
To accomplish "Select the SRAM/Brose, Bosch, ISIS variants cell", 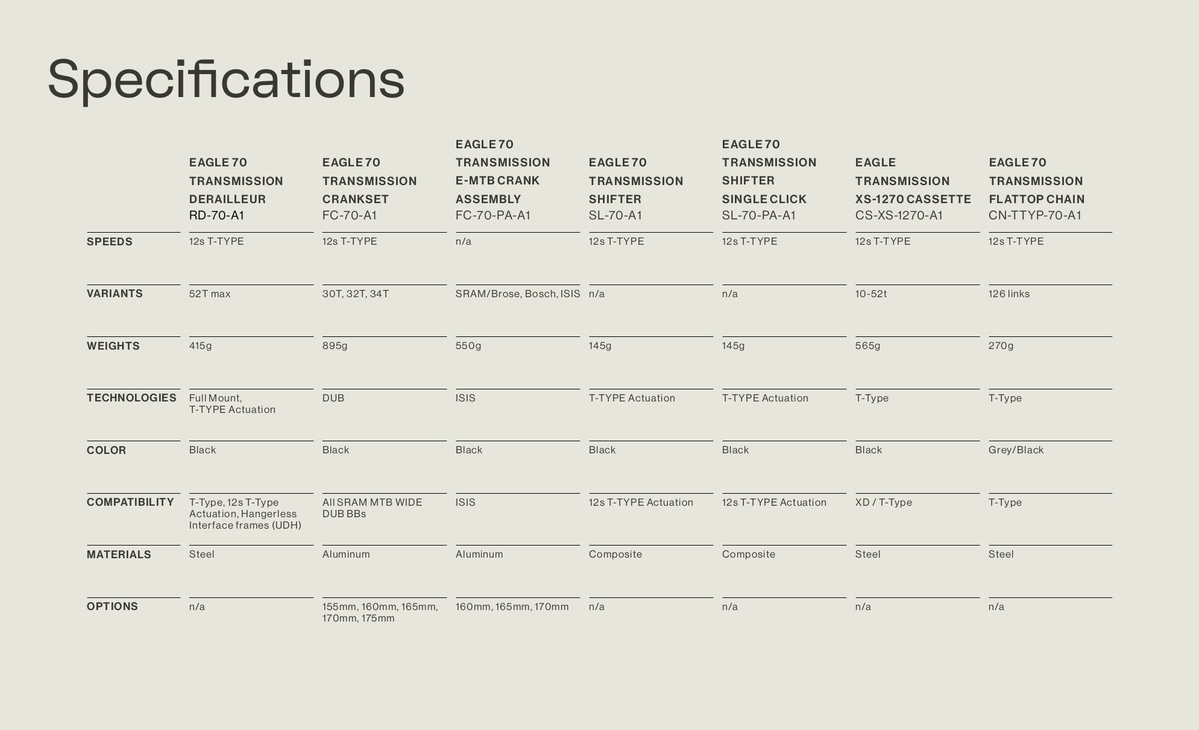I will [518, 294].
